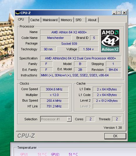Click the GPU1 temperature 51 °C reading
136x156 pixels.
pyautogui.click(x=42, y=154)
